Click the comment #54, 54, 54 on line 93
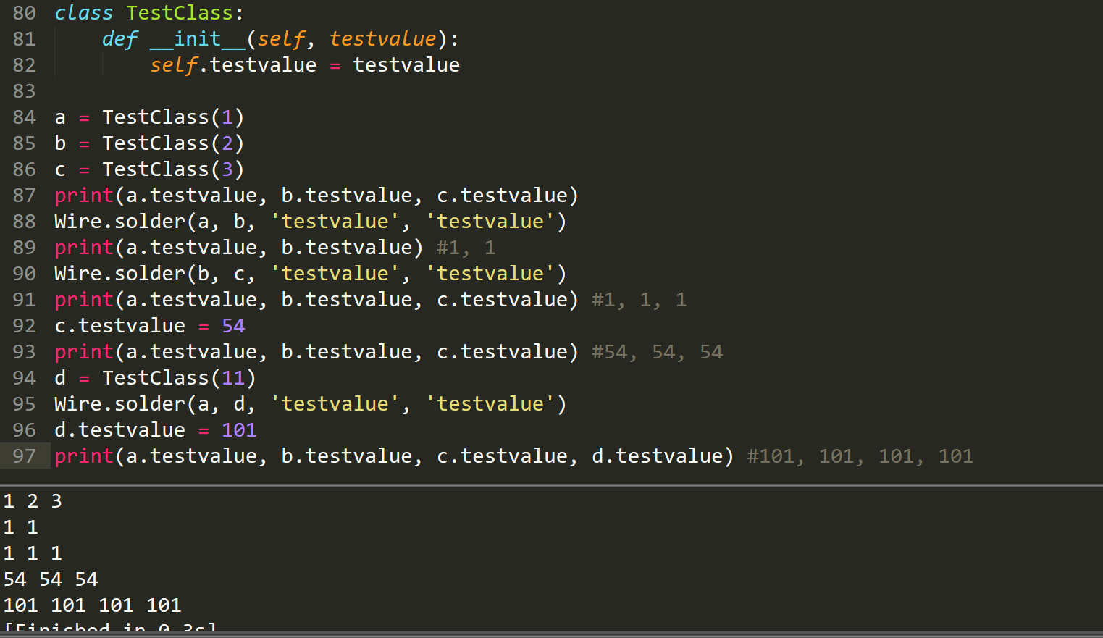Viewport: 1103px width, 638px height. pyautogui.click(x=655, y=351)
